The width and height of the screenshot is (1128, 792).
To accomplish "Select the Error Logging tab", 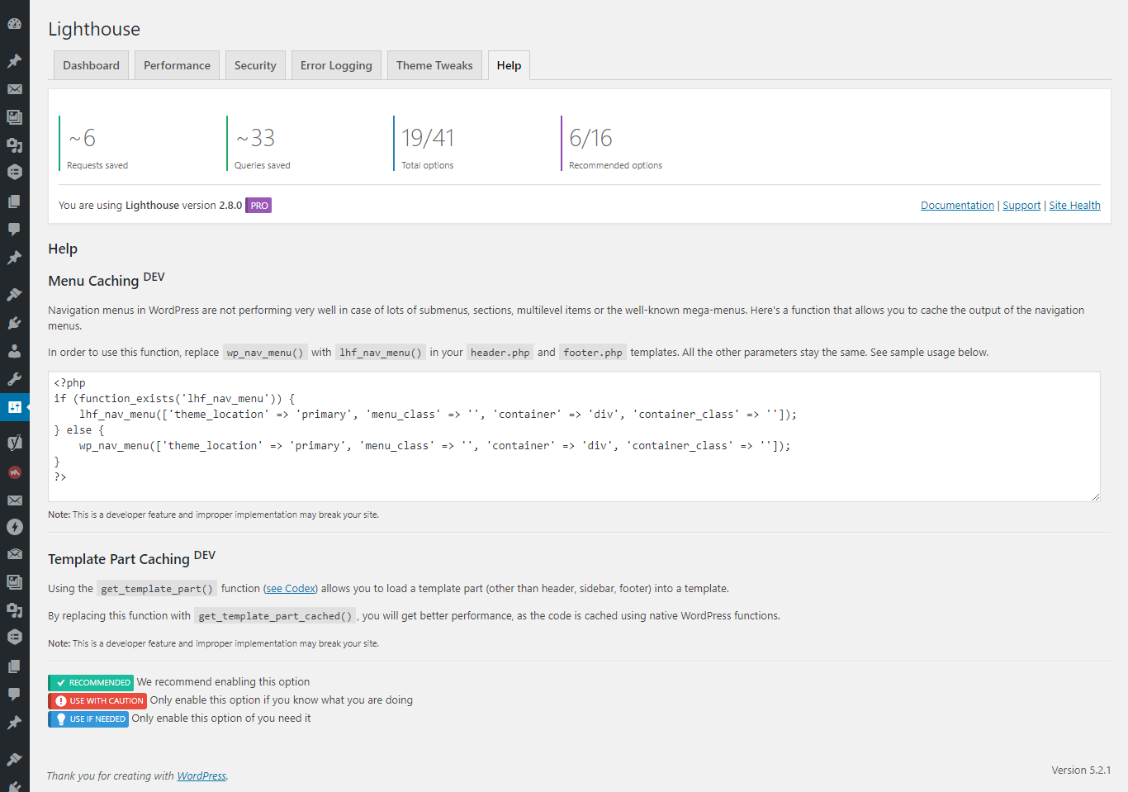I will [x=336, y=65].
